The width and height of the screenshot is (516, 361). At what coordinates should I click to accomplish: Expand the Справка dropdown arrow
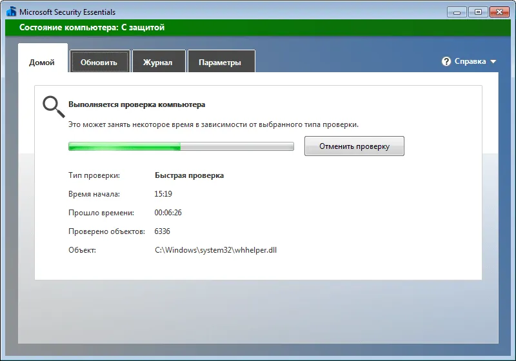[x=493, y=61]
